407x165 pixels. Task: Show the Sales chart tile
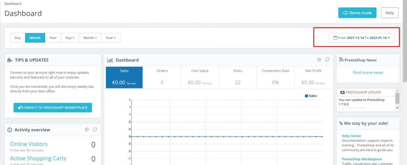click(124, 78)
